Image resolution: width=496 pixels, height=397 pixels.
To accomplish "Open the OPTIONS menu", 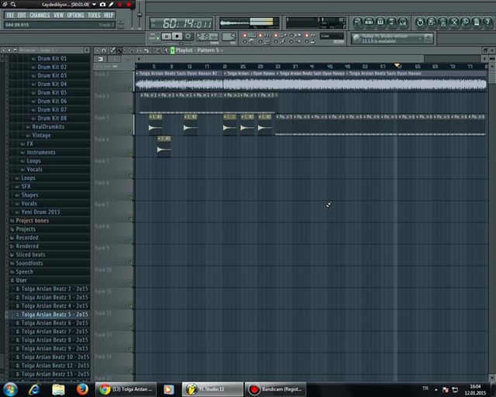I will point(75,16).
